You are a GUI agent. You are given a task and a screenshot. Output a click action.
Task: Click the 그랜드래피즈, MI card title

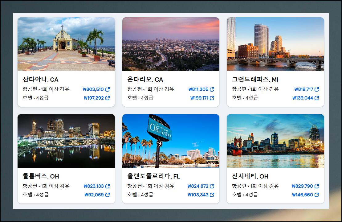click(x=255, y=80)
